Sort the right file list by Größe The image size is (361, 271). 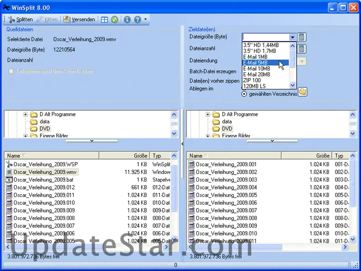(307, 156)
